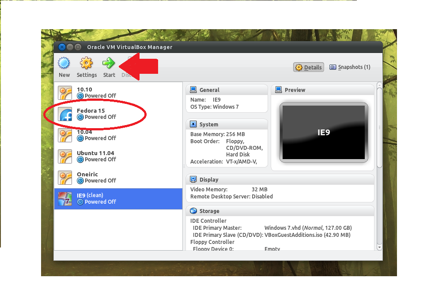Open the General section header

coord(227,90)
